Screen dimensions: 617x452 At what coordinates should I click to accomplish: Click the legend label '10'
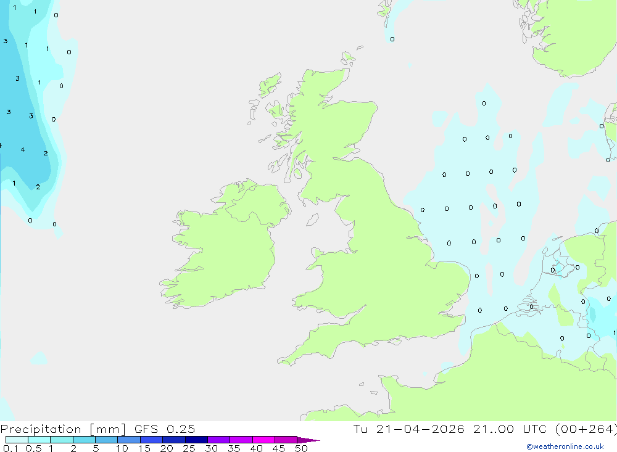[x=122, y=448]
